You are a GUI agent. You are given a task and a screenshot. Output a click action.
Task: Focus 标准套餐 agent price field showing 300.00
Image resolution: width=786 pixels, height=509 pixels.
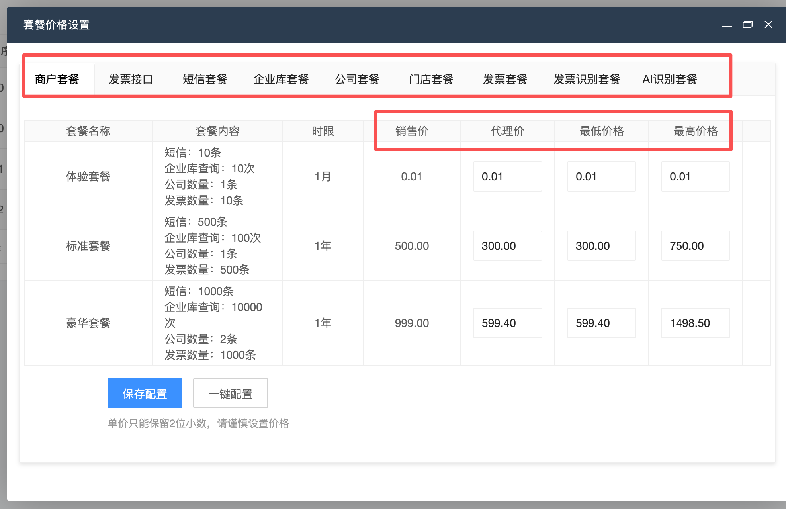click(507, 246)
